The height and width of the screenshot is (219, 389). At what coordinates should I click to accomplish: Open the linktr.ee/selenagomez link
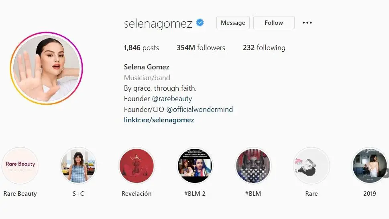click(x=159, y=120)
